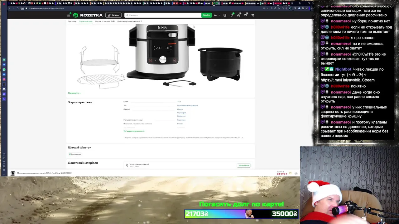This screenshot has height=224, width=399.
Task: Open Discord in browser sidebar
Action: [4, 89]
